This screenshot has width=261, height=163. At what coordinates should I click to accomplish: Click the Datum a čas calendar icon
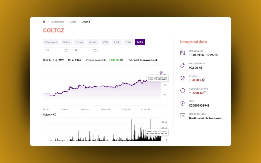[x=183, y=53]
